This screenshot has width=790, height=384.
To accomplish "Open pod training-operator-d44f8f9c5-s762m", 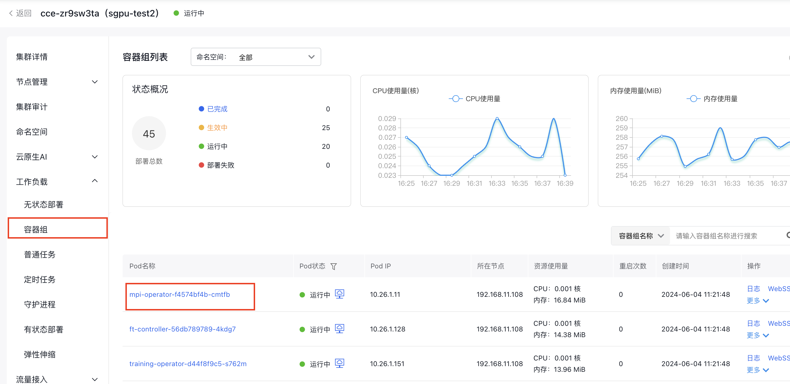I will tap(188, 364).
